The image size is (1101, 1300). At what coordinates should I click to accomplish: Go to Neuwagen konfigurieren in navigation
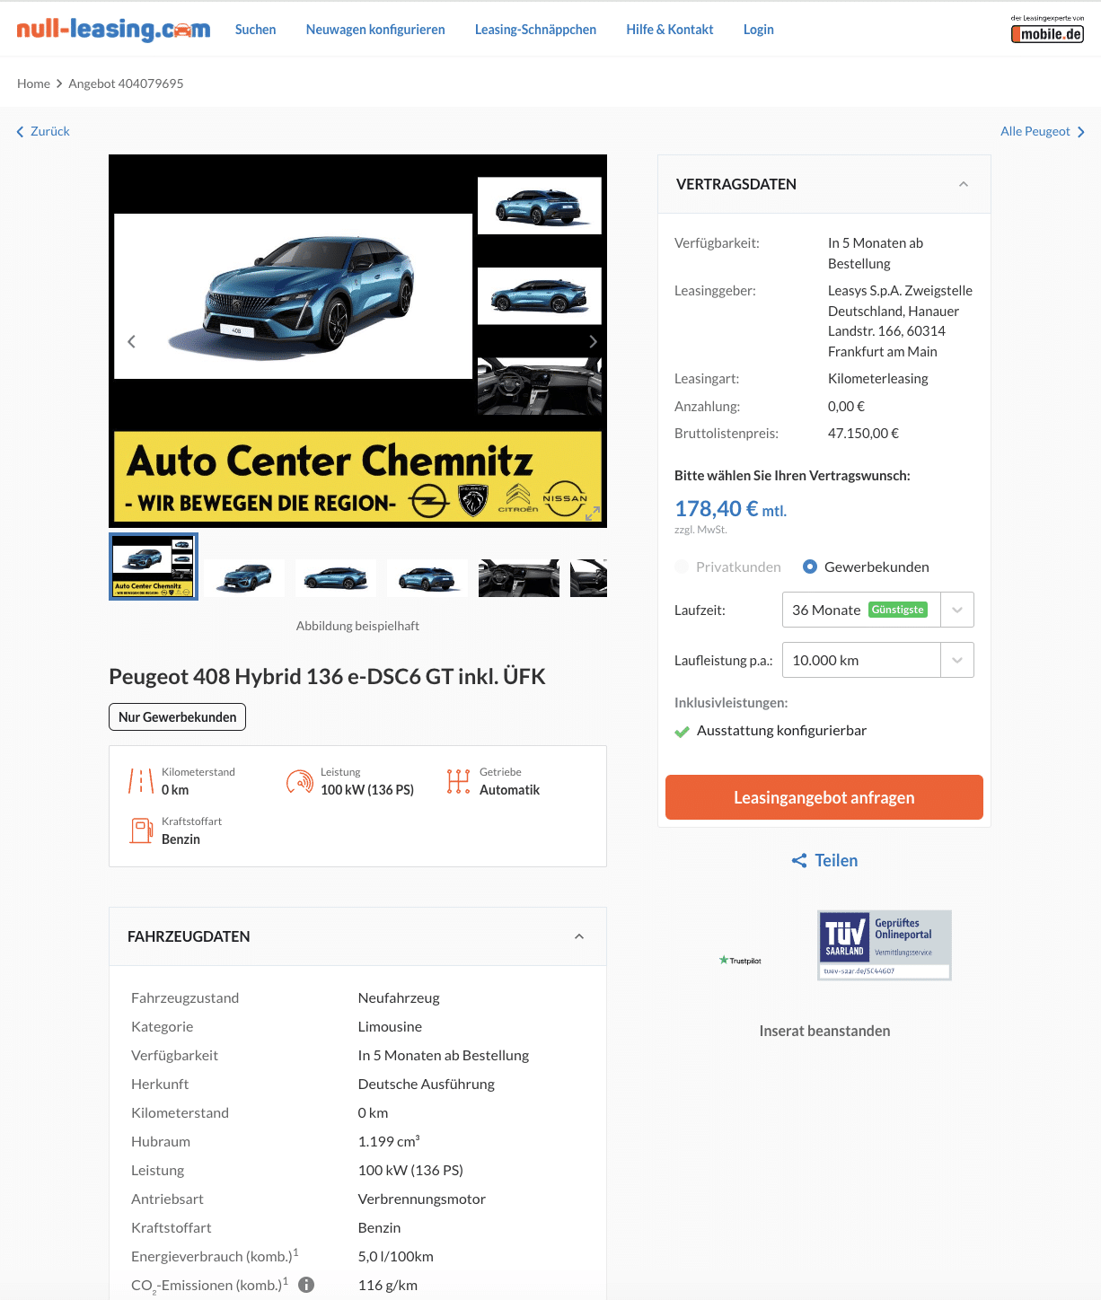click(375, 30)
